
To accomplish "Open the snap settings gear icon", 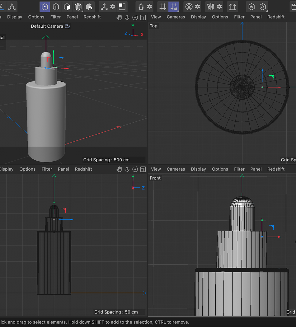I will pos(149,7).
